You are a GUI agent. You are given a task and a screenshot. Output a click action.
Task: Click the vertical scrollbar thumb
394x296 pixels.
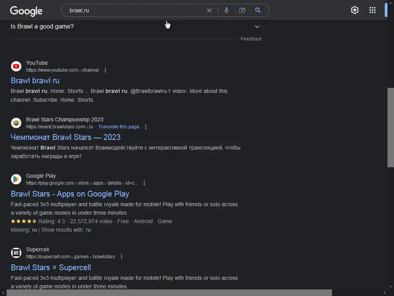click(391, 127)
